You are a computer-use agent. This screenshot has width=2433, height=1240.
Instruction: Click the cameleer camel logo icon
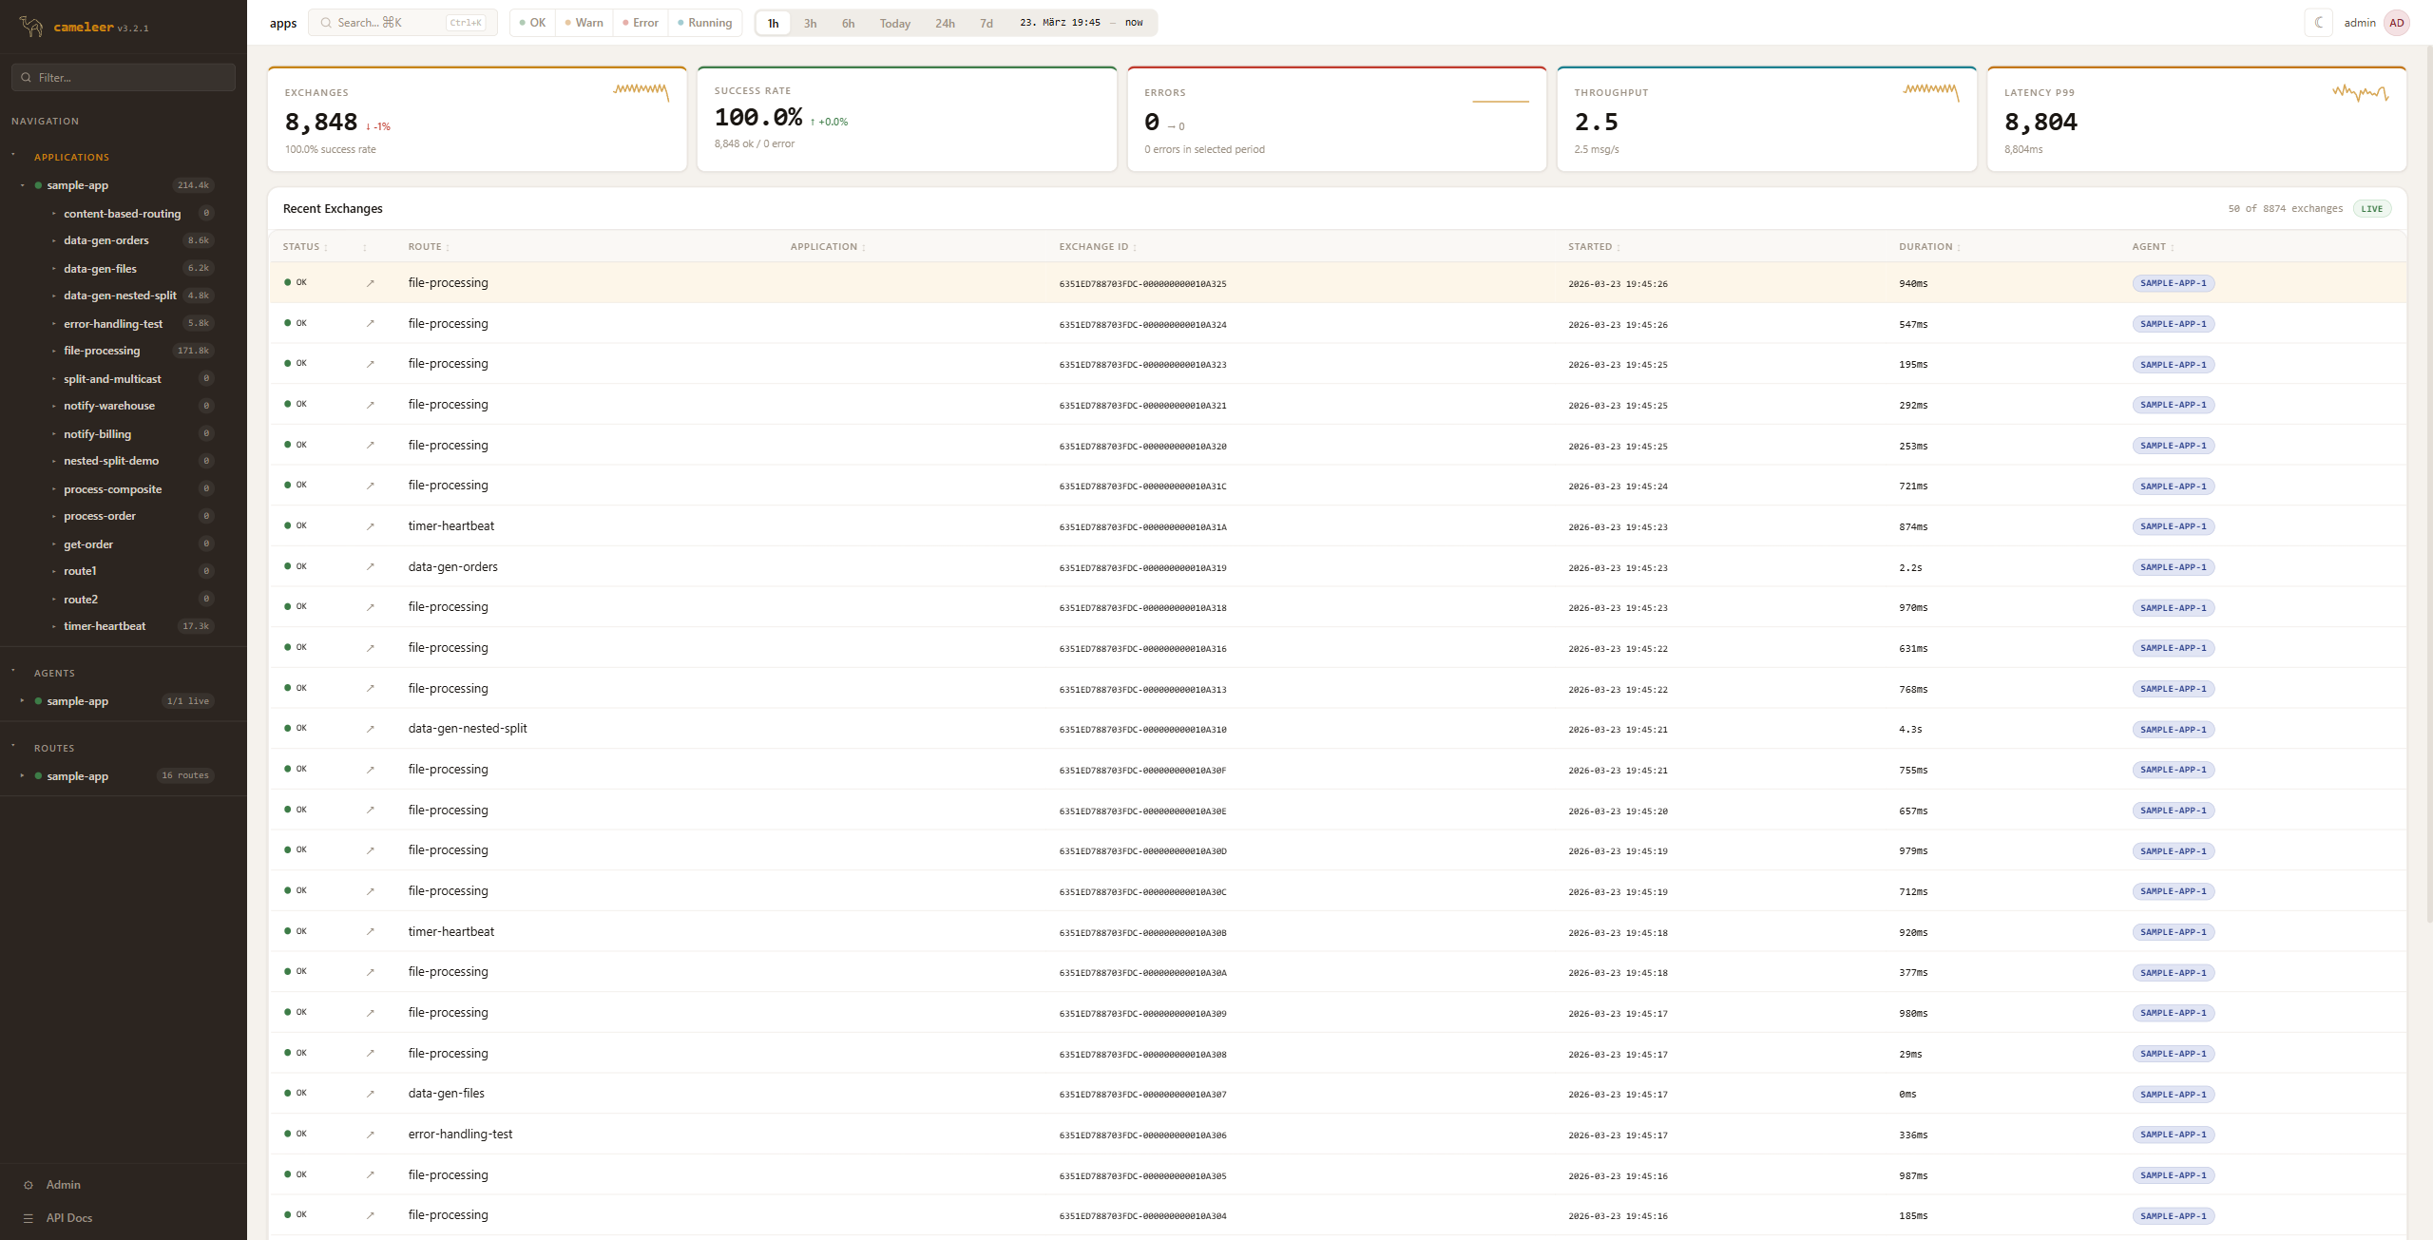[x=31, y=27]
